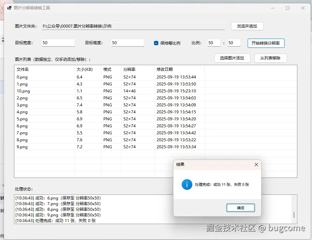Select the 10.png file row
Image resolution: width=312 pixels, height=240 pixels.
156,91
